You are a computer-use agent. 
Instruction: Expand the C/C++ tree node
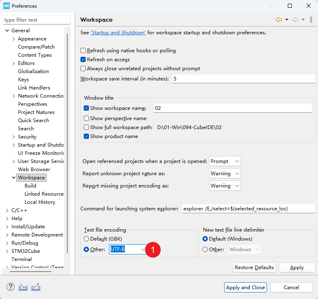click(x=7, y=210)
